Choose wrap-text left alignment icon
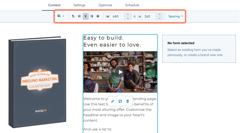The height and width of the screenshot is (133, 240). coord(79,16)
